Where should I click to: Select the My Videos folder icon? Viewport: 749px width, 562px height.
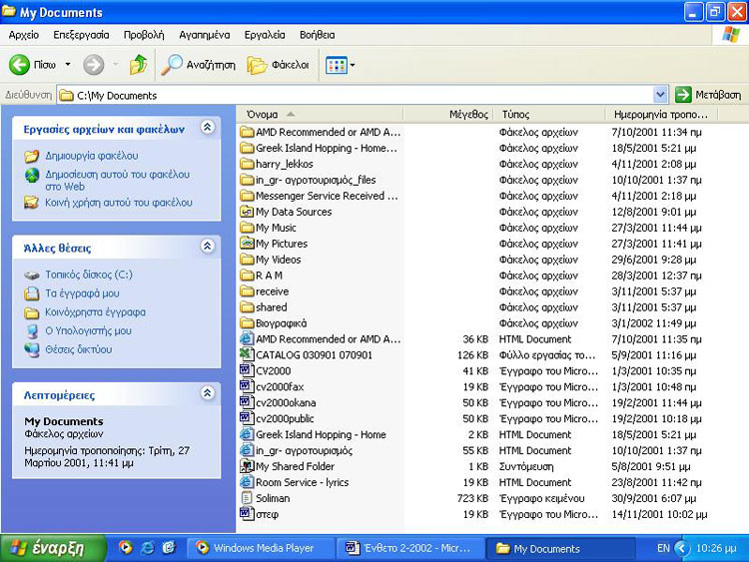click(247, 260)
